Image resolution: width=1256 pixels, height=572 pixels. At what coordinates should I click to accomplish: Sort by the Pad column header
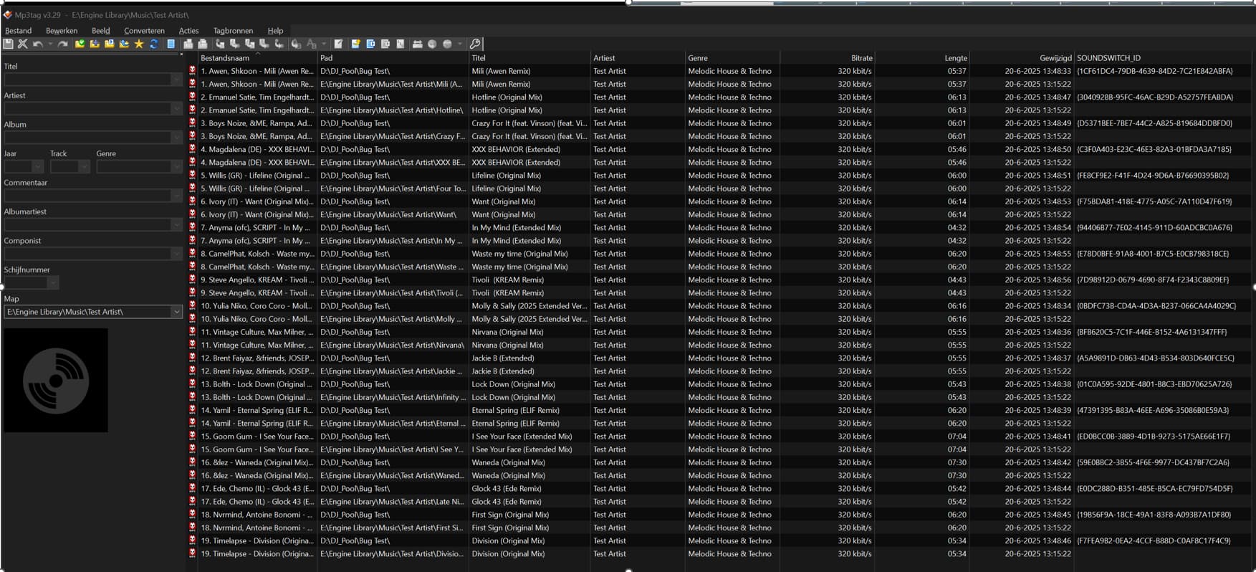tap(393, 58)
